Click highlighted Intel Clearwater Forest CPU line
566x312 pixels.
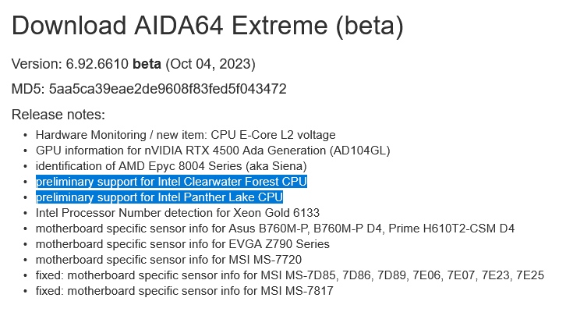pyautogui.click(x=172, y=182)
